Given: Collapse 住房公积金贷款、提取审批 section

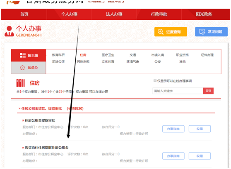Looking at the screenshot, I should (19, 108).
